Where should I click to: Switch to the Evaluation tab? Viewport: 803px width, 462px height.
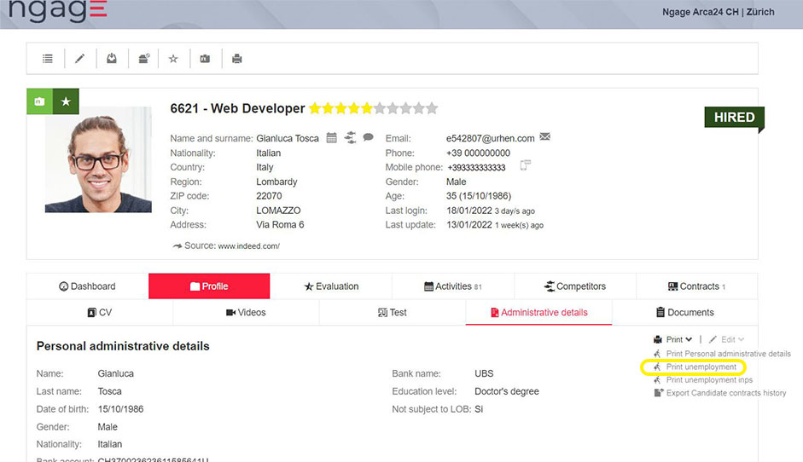(331, 286)
